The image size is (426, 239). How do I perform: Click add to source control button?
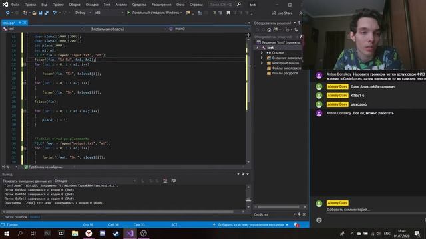click(x=251, y=225)
